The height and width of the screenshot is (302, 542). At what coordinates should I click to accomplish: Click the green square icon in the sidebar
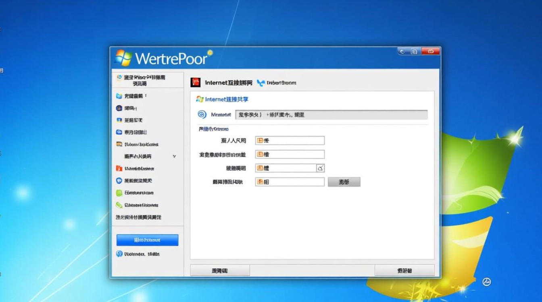pyautogui.click(x=119, y=193)
